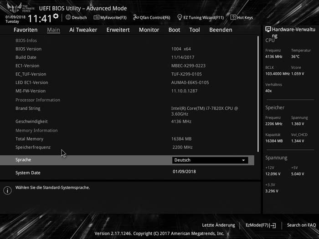Open MyFavorite(F3) folder icon
This screenshot has width=319, height=239.
pos(96,17)
